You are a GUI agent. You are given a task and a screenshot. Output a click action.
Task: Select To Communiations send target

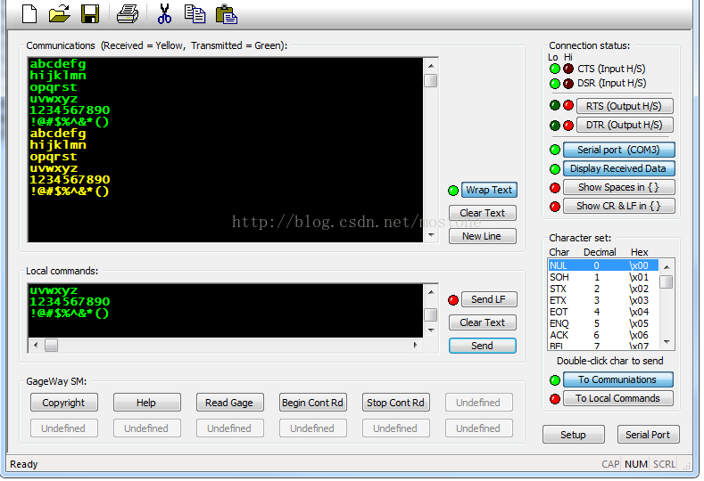(617, 379)
